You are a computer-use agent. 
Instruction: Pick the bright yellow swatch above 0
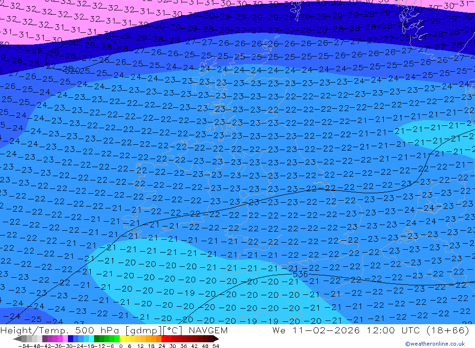click(123, 339)
